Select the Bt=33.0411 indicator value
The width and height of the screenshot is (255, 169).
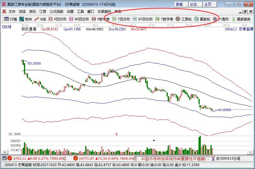point(139,29)
